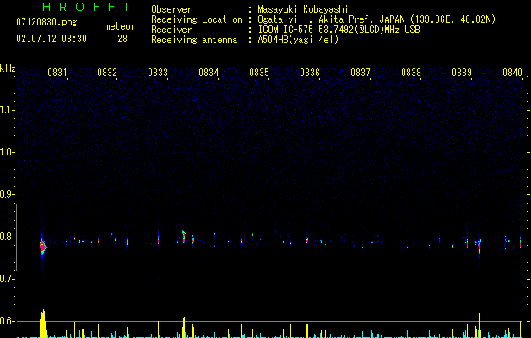Click the 1.0 kHz axis label
This screenshot has width=531, height=338.
click(x=7, y=152)
